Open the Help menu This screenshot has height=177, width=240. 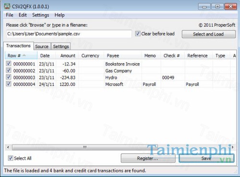click(60, 15)
